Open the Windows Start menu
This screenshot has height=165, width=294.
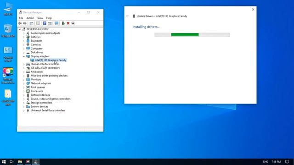pos(4,162)
